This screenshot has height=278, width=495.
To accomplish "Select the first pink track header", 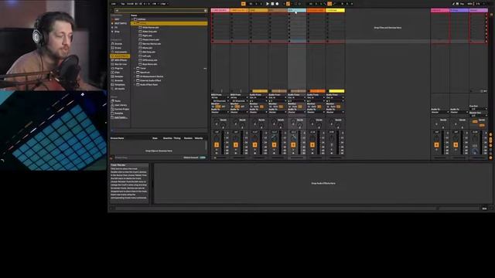I will pyautogui.click(x=220, y=10).
